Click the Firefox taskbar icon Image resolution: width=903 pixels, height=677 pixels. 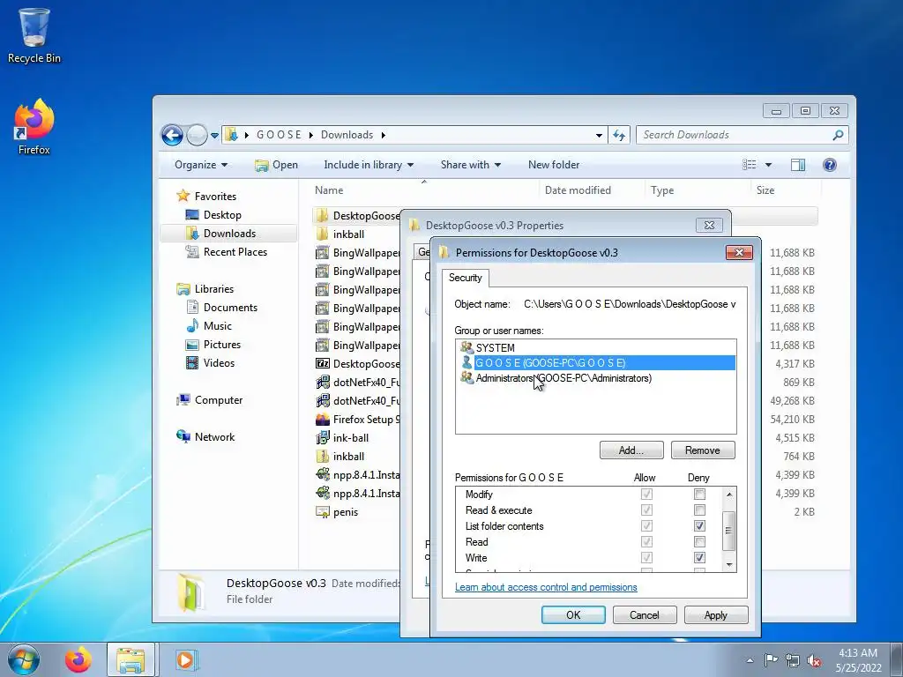[x=78, y=659]
